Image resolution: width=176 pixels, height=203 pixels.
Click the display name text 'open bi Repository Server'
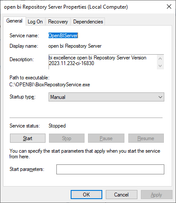[75, 46]
